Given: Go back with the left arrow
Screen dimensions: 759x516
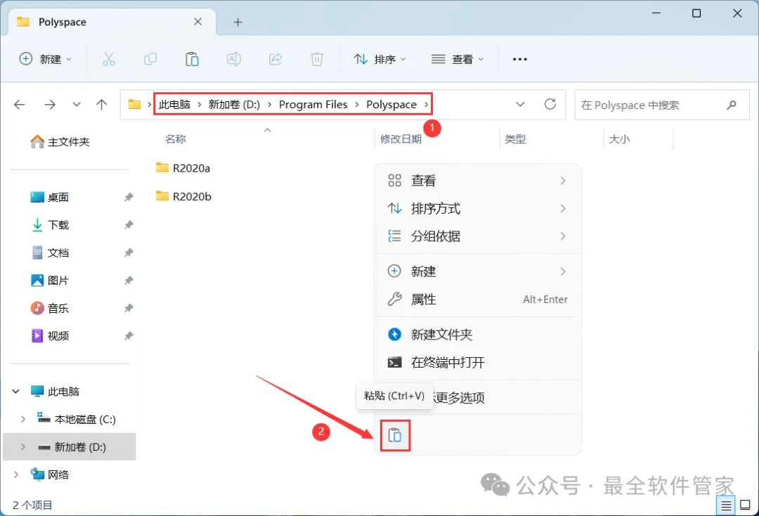Looking at the screenshot, I should [20, 105].
